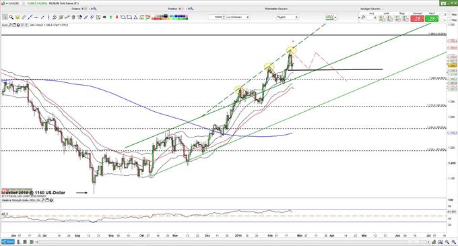Expand the chart style dropdown arrow

335,18
